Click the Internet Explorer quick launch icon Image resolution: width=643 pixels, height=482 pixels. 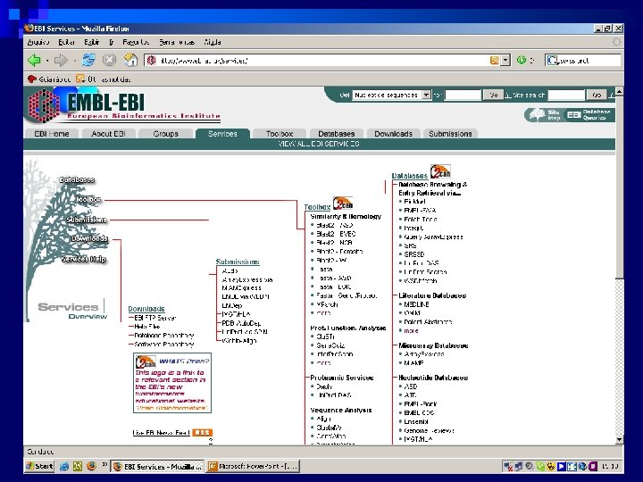(64, 466)
